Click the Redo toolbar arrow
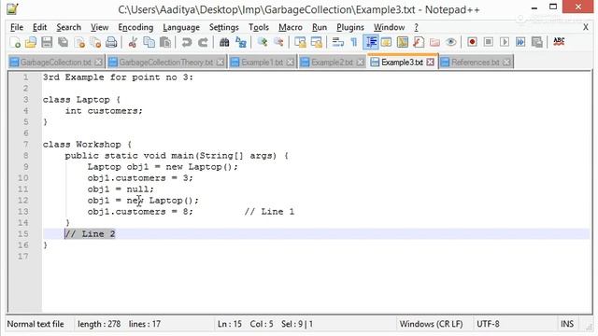 (x=203, y=42)
